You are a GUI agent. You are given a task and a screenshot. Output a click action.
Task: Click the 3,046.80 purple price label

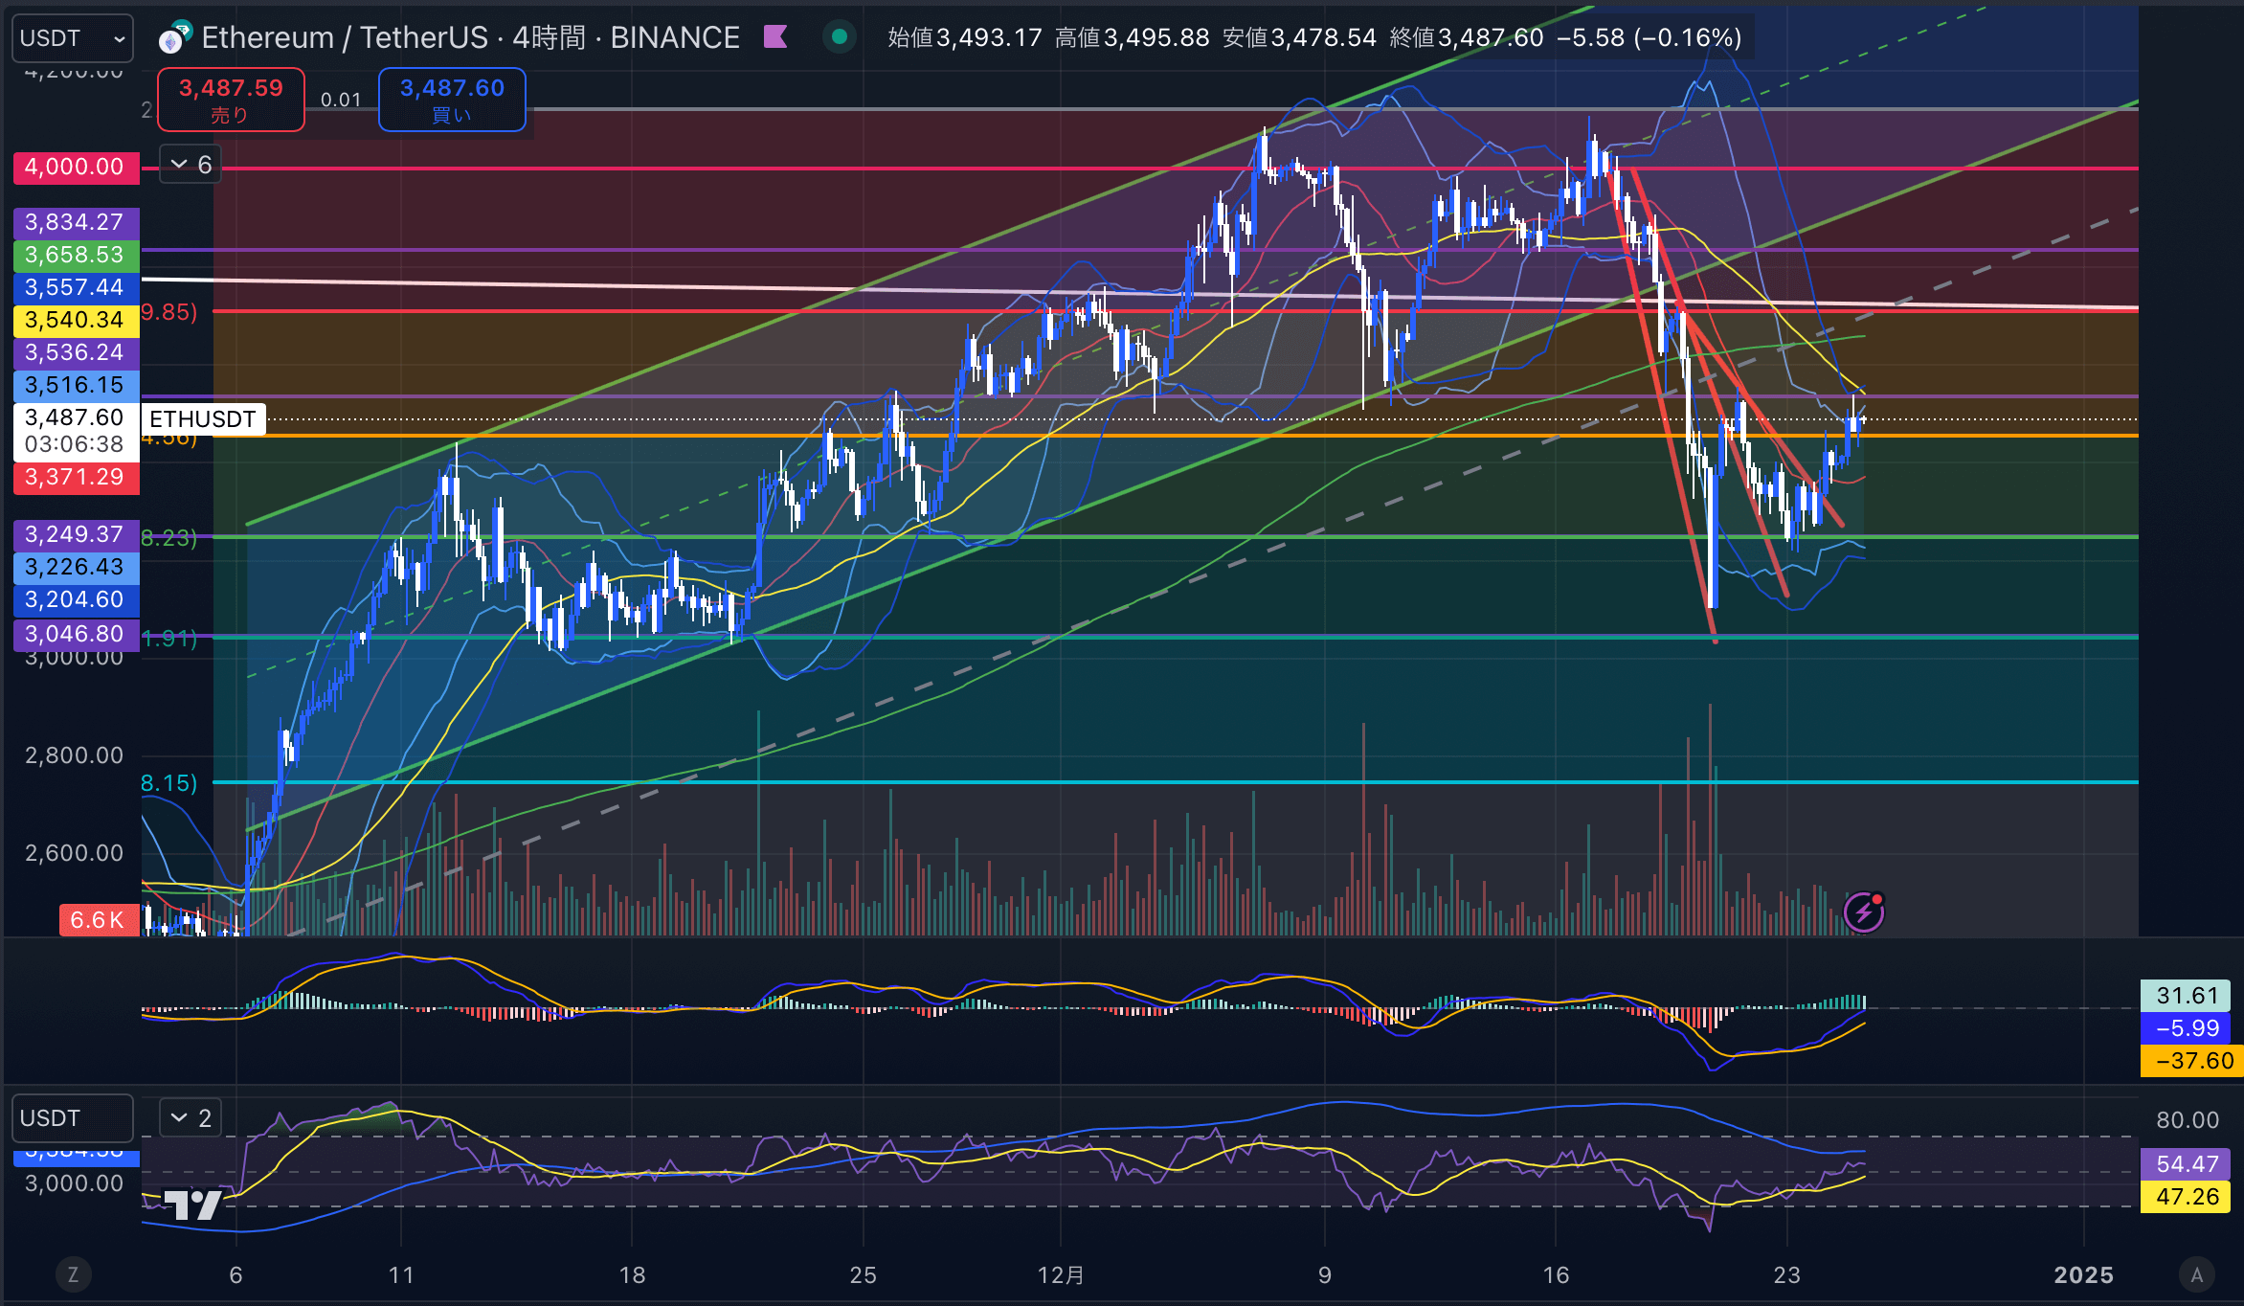point(76,634)
